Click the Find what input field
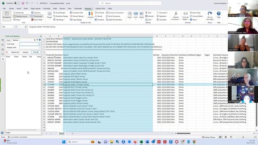 click(x=30, y=44)
